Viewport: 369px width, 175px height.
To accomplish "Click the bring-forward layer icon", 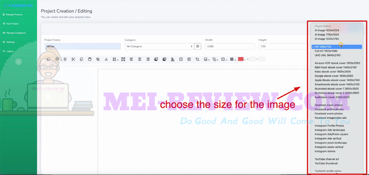I will pyautogui.click(x=164, y=59).
